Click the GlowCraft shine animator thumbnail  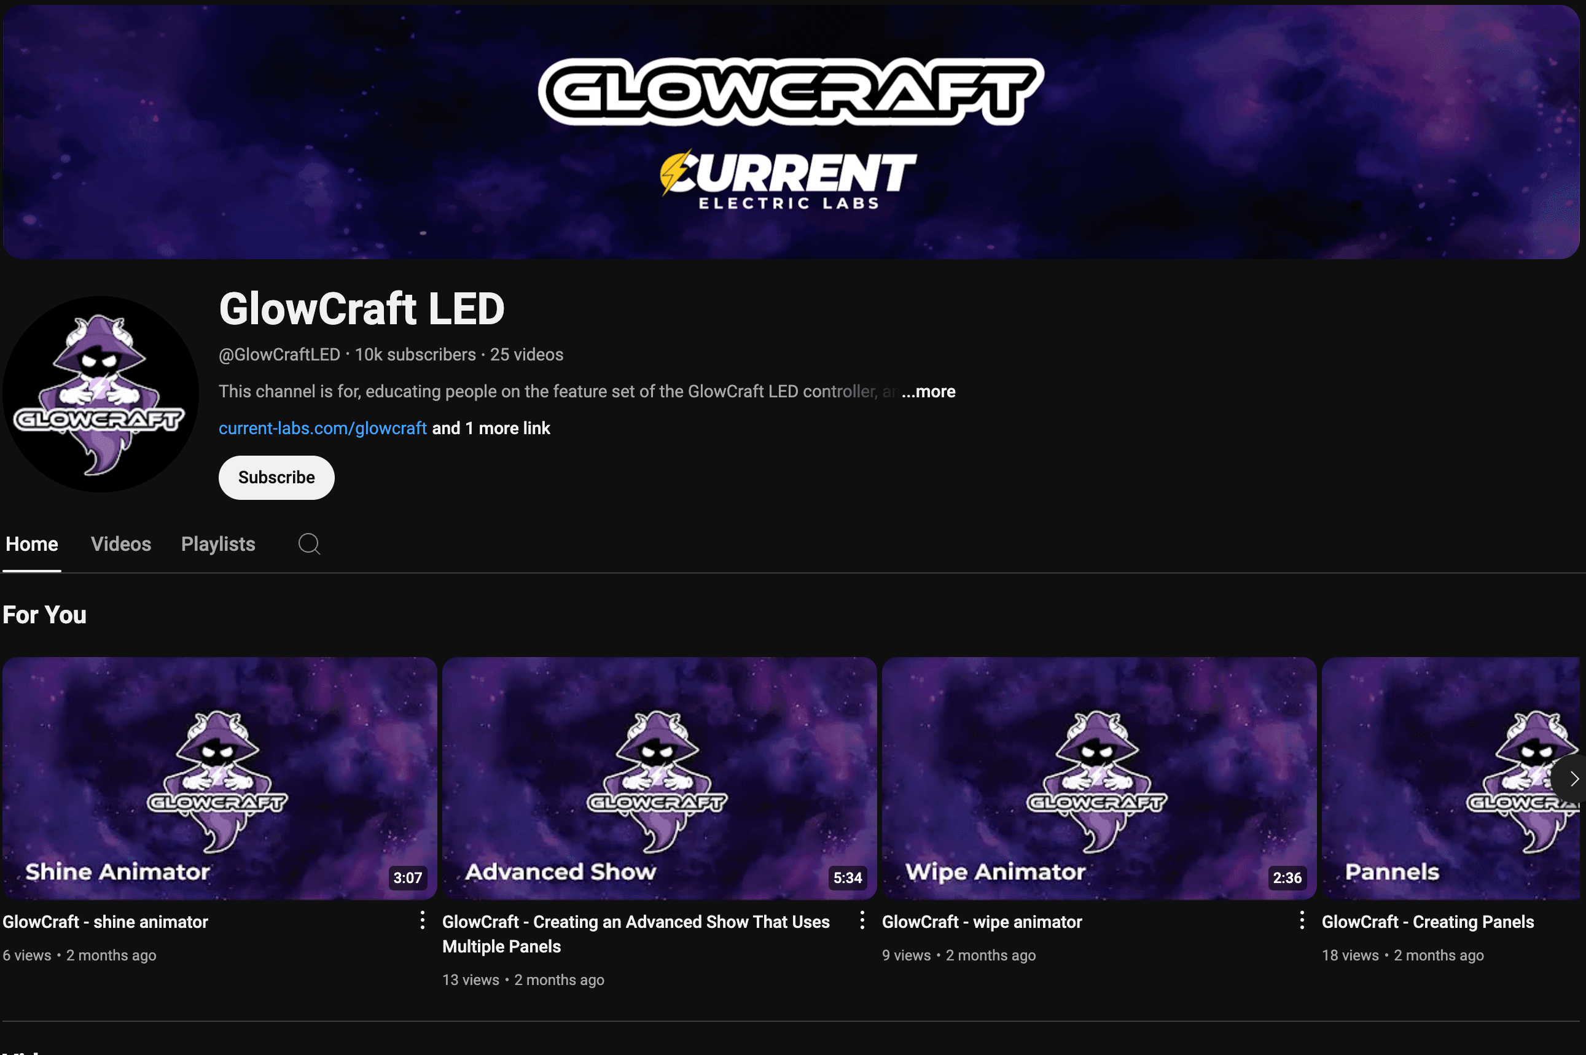219,778
